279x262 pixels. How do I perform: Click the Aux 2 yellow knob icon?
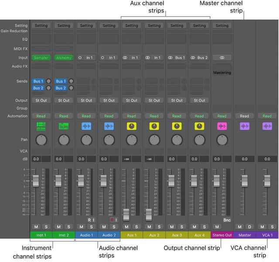[154, 126]
